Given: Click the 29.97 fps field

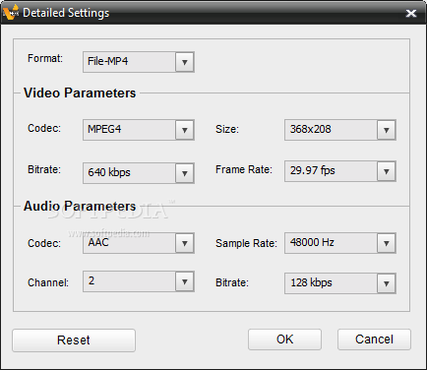Looking at the screenshot, I should pyautogui.click(x=340, y=171).
